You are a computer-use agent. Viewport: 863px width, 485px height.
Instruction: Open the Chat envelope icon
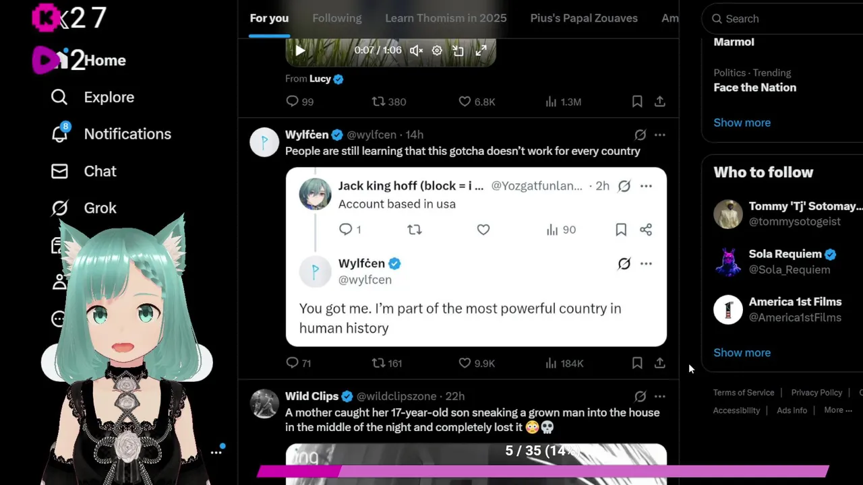click(59, 171)
